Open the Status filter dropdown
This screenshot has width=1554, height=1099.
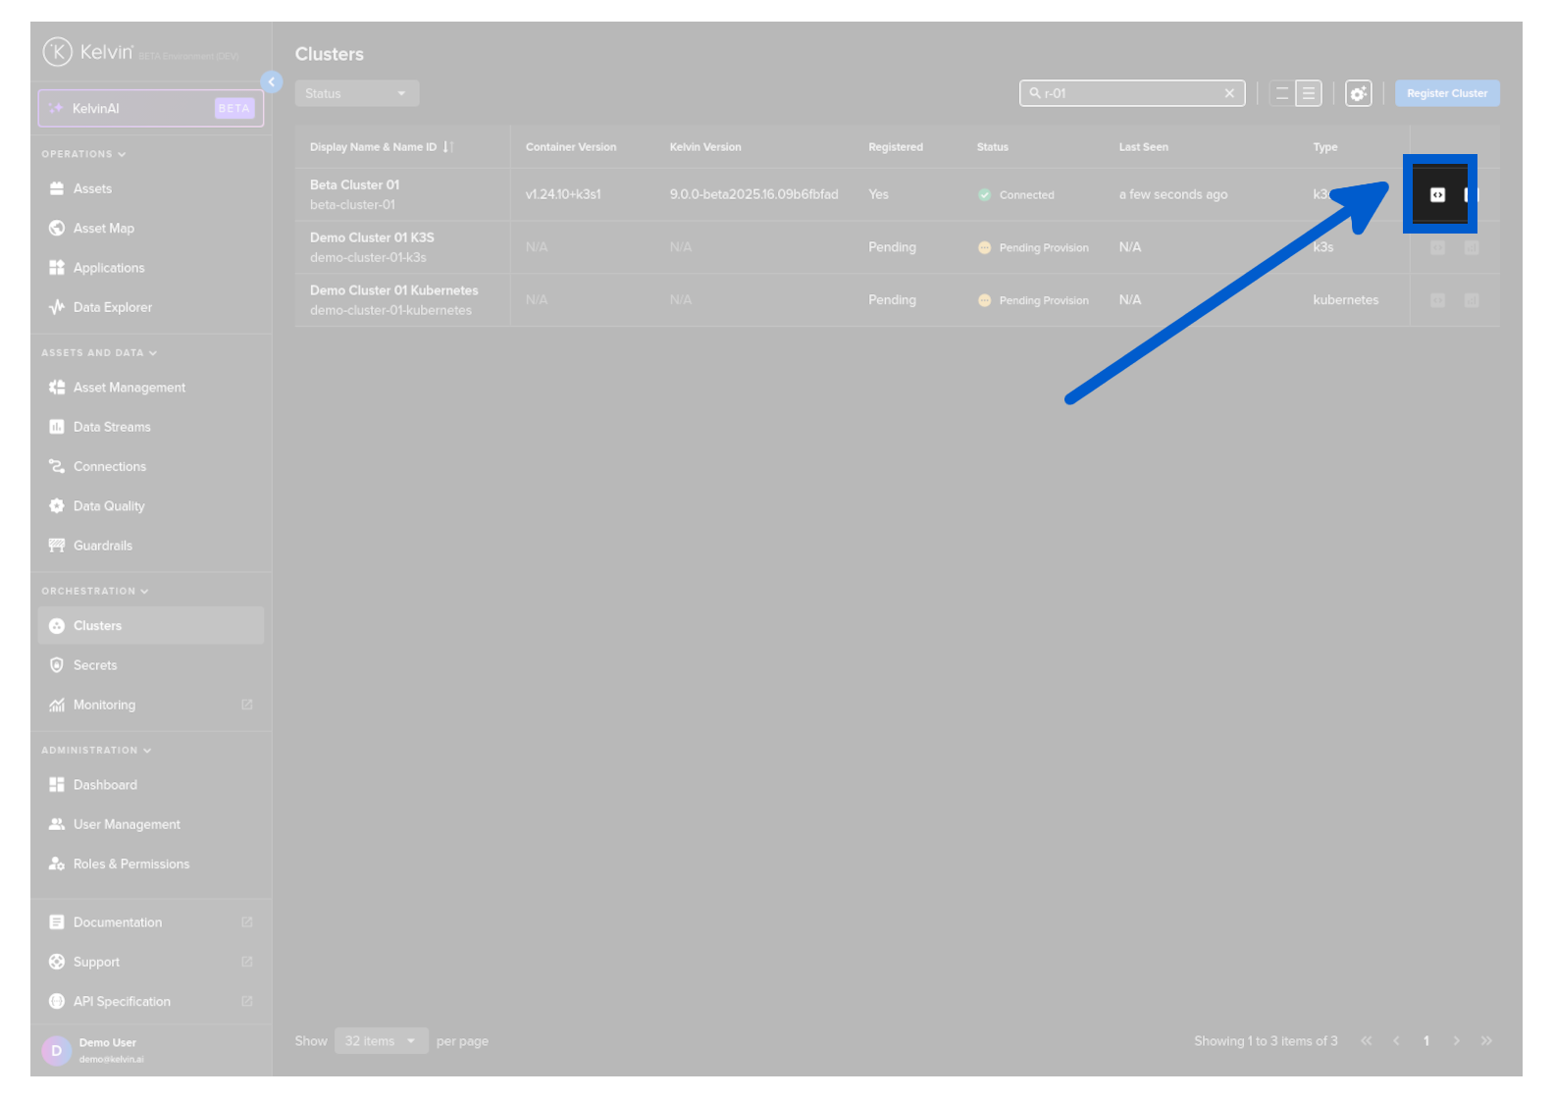pyautogui.click(x=356, y=94)
